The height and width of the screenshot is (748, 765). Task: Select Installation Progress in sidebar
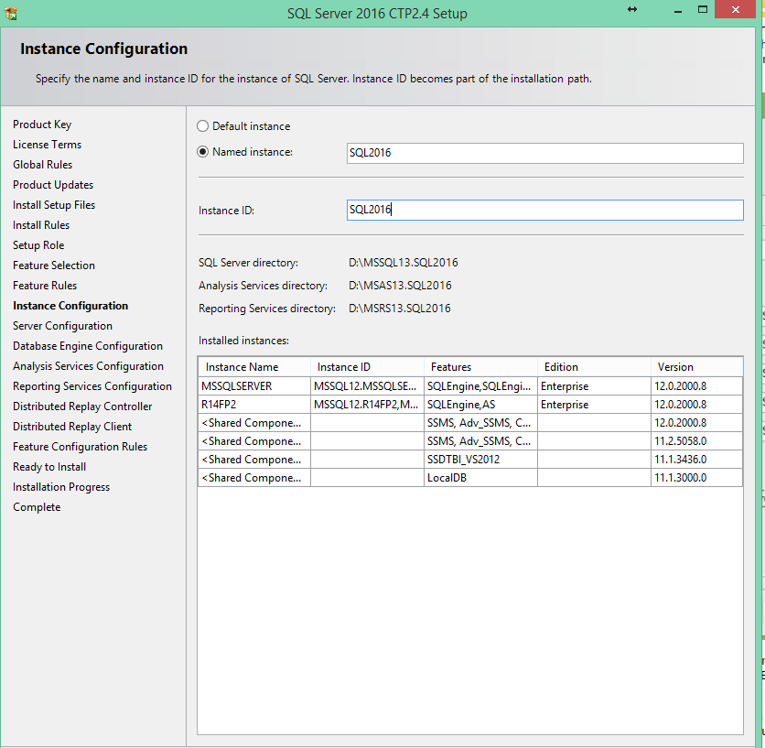pos(61,487)
